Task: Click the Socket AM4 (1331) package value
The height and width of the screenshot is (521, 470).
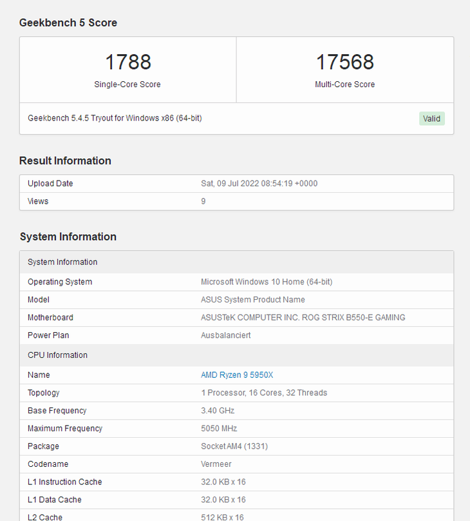Action: pos(235,446)
